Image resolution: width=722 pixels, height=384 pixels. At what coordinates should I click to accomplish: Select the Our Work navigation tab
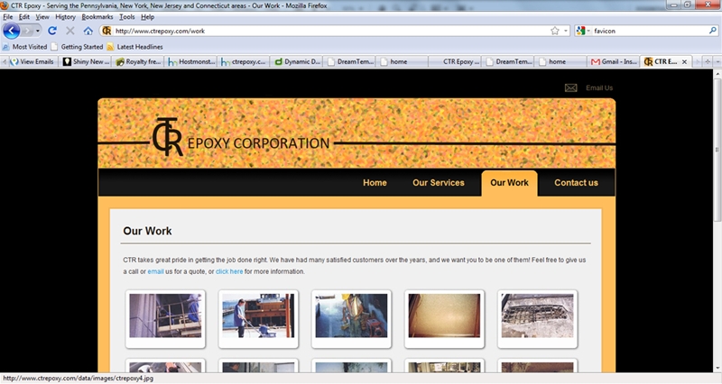509,183
